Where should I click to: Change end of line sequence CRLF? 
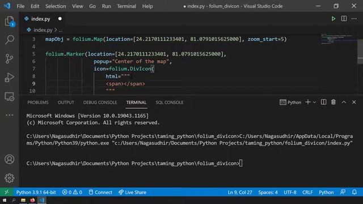tap(307, 192)
